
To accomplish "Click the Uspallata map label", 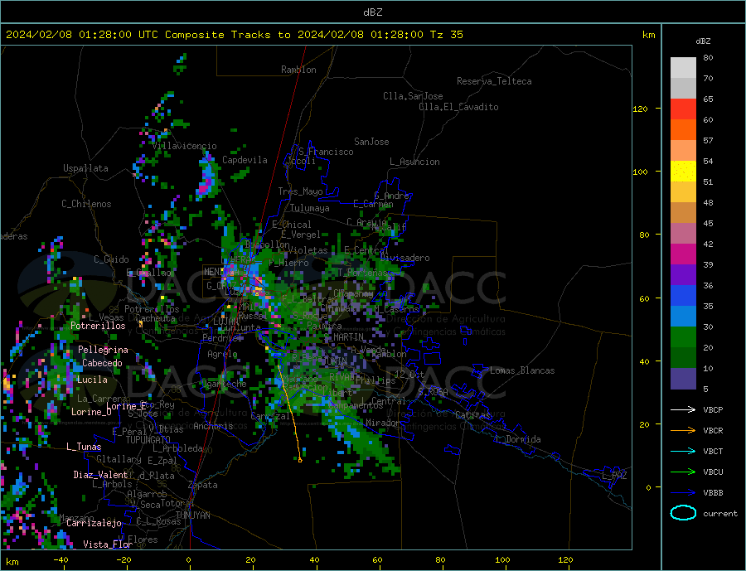I will pyautogui.click(x=85, y=168).
